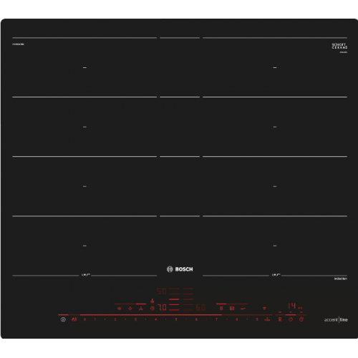Tap the red childproof lock icon

tap(74, 319)
